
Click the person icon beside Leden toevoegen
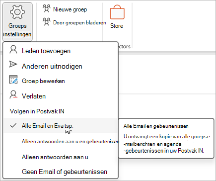[x=13, y=50]
